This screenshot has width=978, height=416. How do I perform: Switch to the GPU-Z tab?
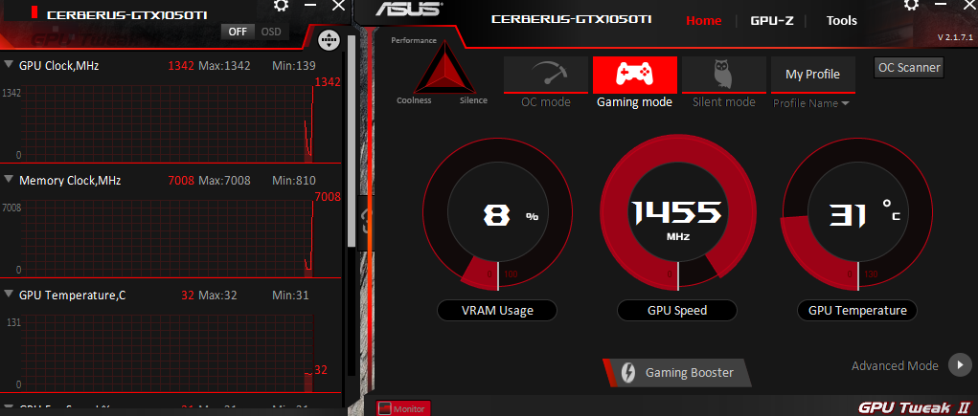pos(771,20)
